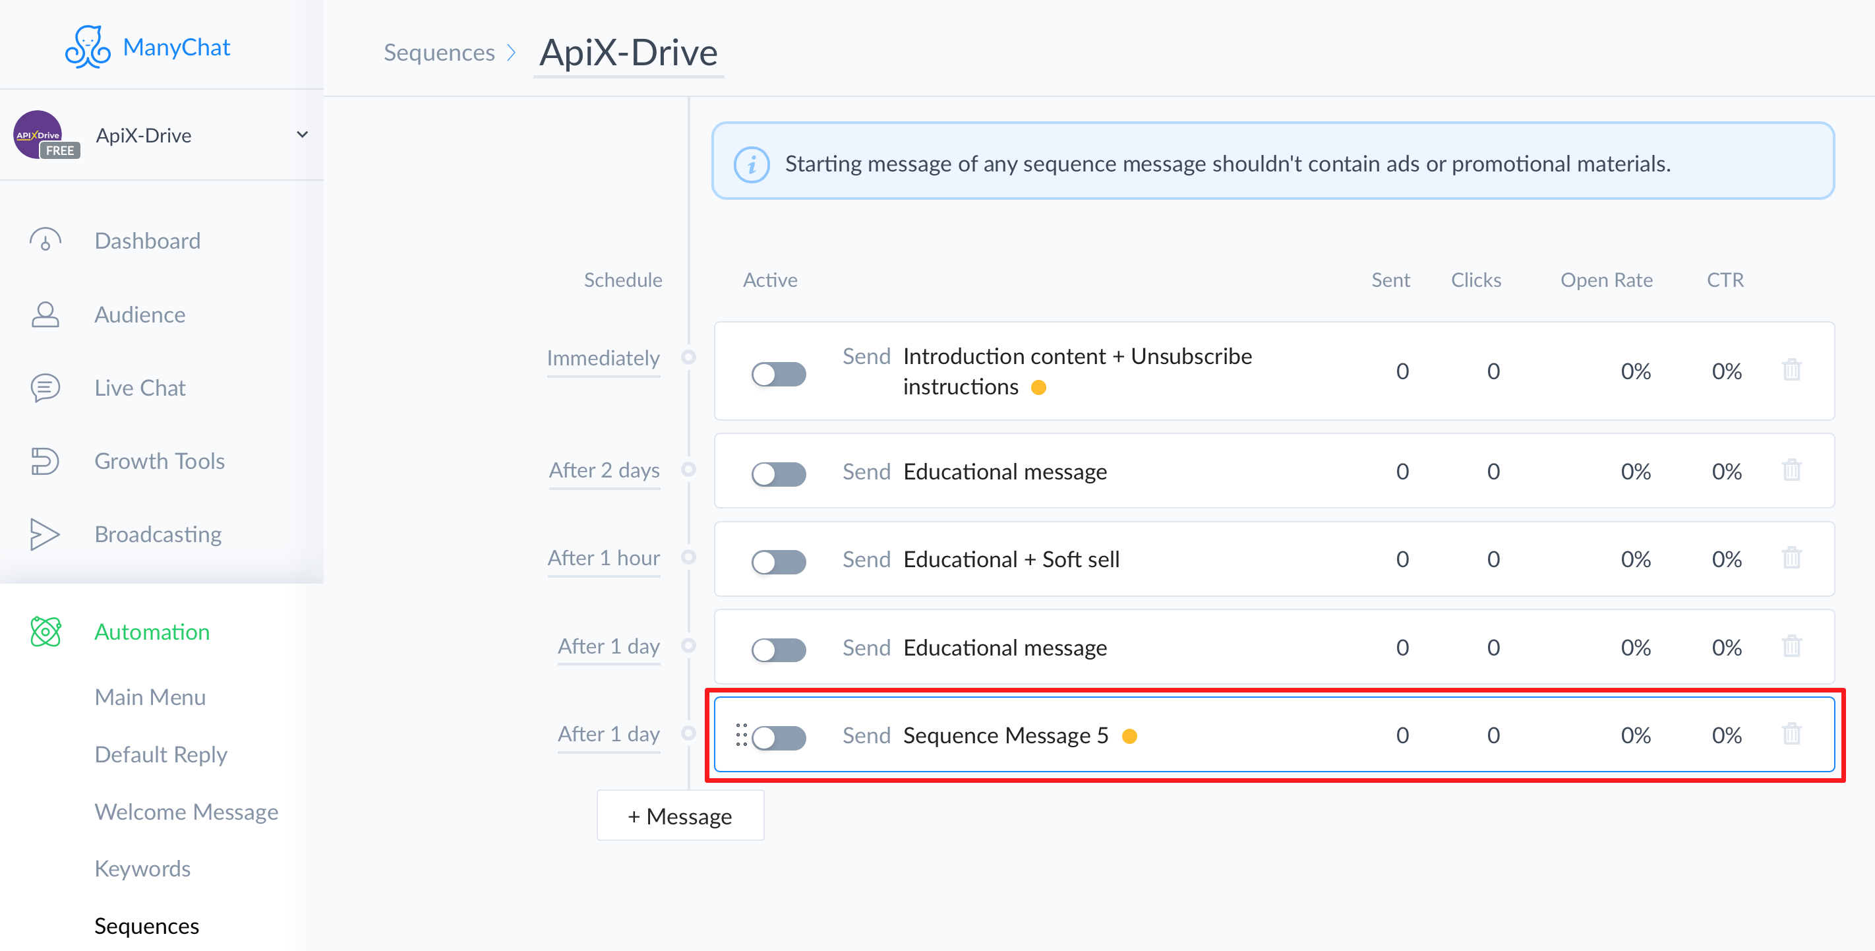Toggle the After 2 days Educational message
This screenshot has height=951, width=1875.
click(778, 475)
